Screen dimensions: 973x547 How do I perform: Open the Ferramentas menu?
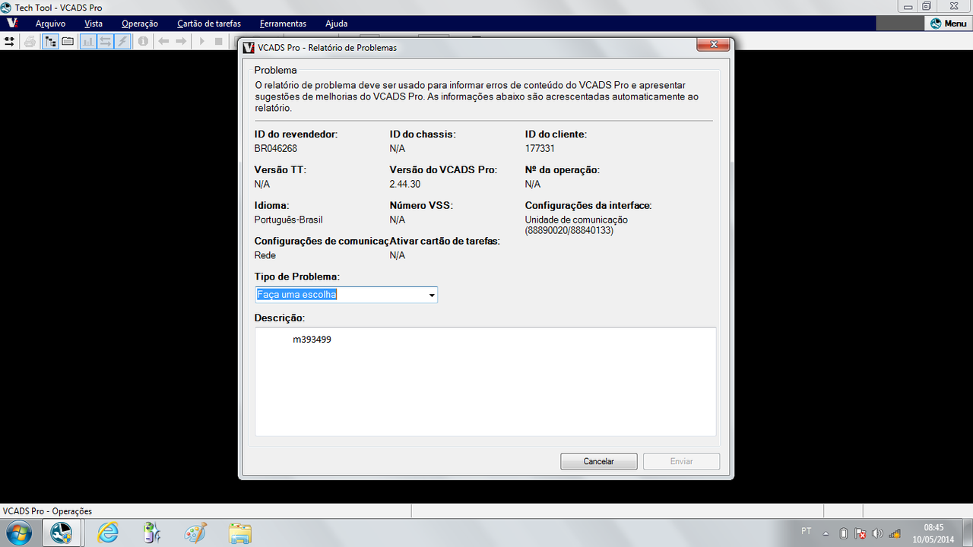[283, 24]
